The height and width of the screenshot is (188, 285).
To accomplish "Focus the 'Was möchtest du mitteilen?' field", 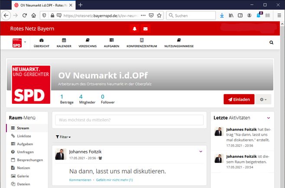I will point(129,120).
